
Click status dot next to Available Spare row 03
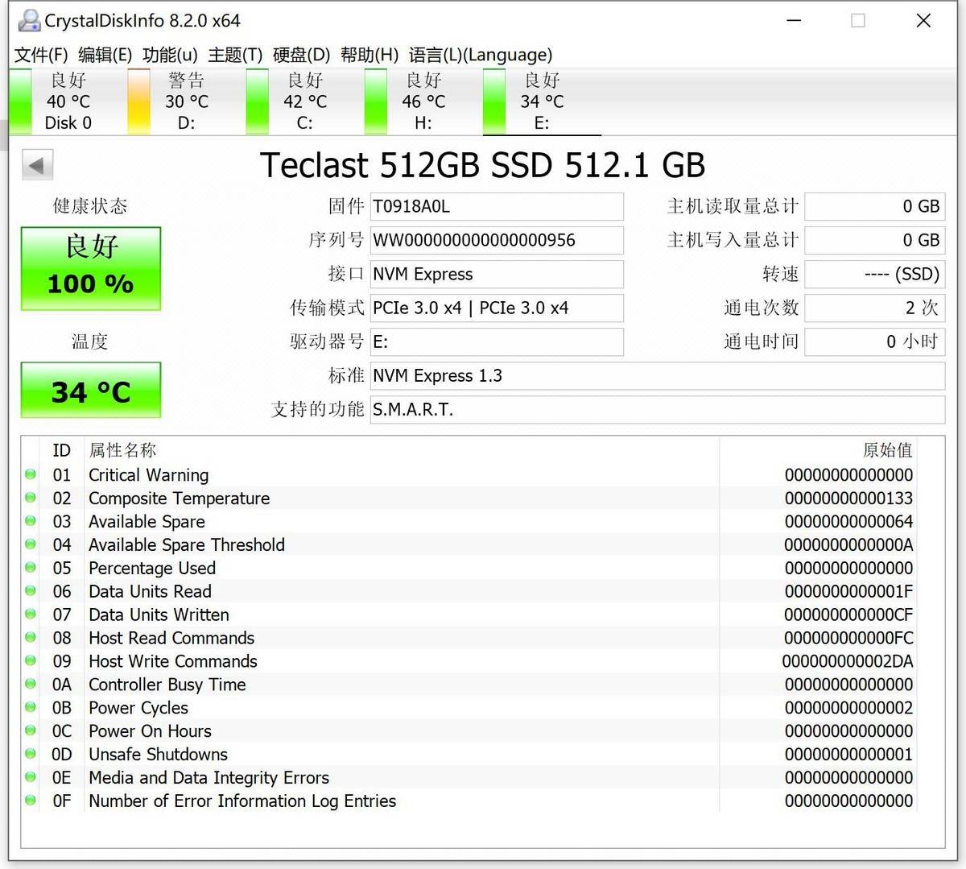31,521
